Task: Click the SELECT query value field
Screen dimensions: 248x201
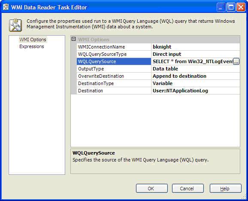Action: [x=192, y=61]
